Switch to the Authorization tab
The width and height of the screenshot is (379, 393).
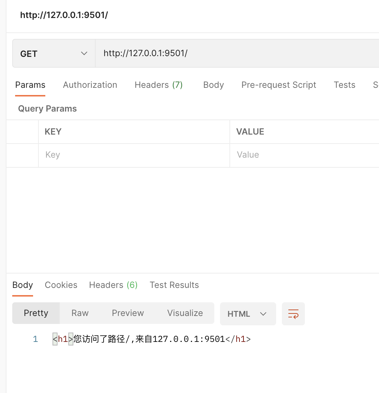[90, 85]
